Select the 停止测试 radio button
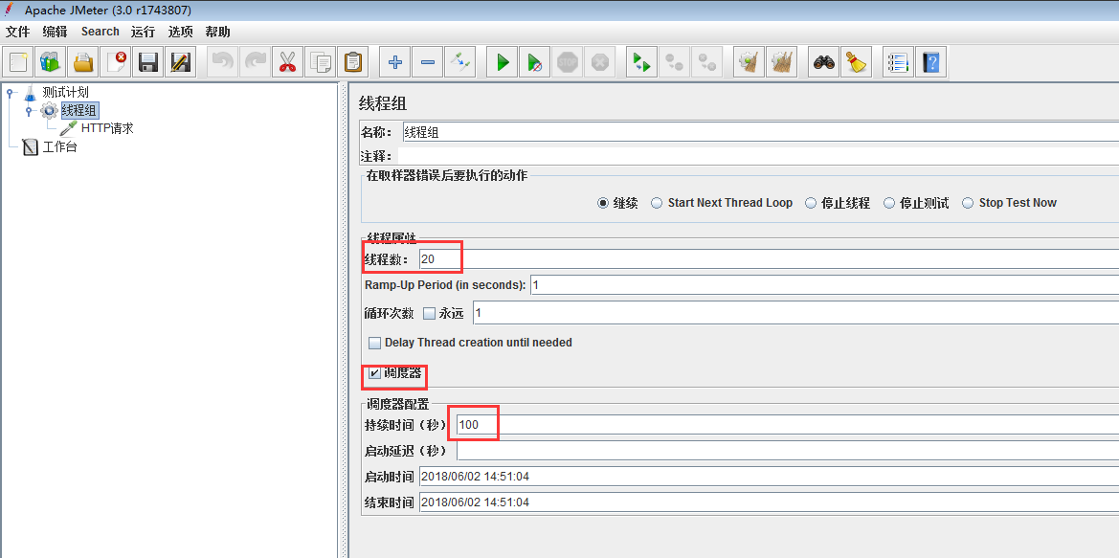 click(889, 203)
